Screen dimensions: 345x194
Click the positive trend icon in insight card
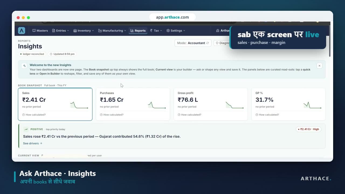point(26,129)
